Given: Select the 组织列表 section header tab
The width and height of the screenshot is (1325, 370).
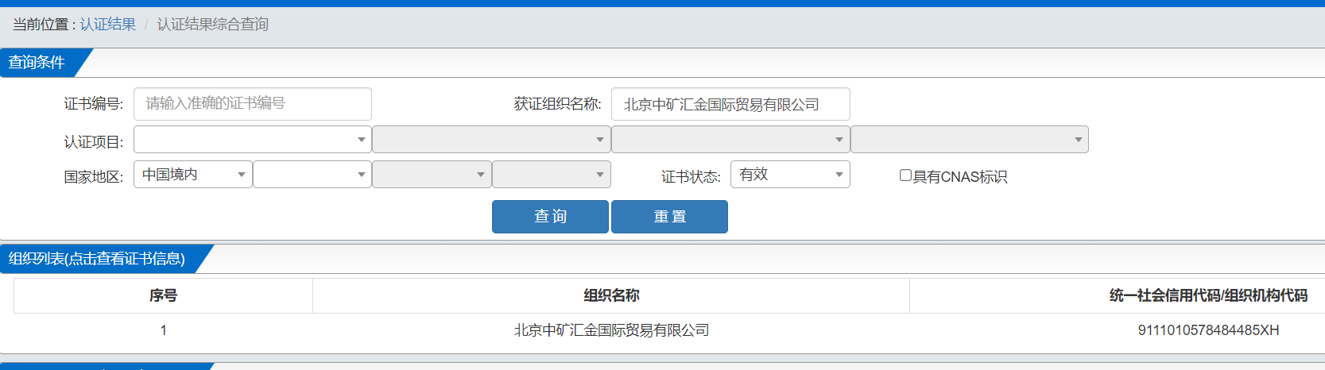Looking at the screenshot, I should [x=98, y=259].
